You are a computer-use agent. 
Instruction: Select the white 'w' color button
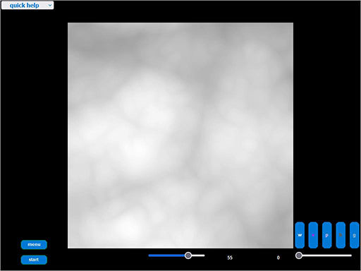click(x=300, y=235)
